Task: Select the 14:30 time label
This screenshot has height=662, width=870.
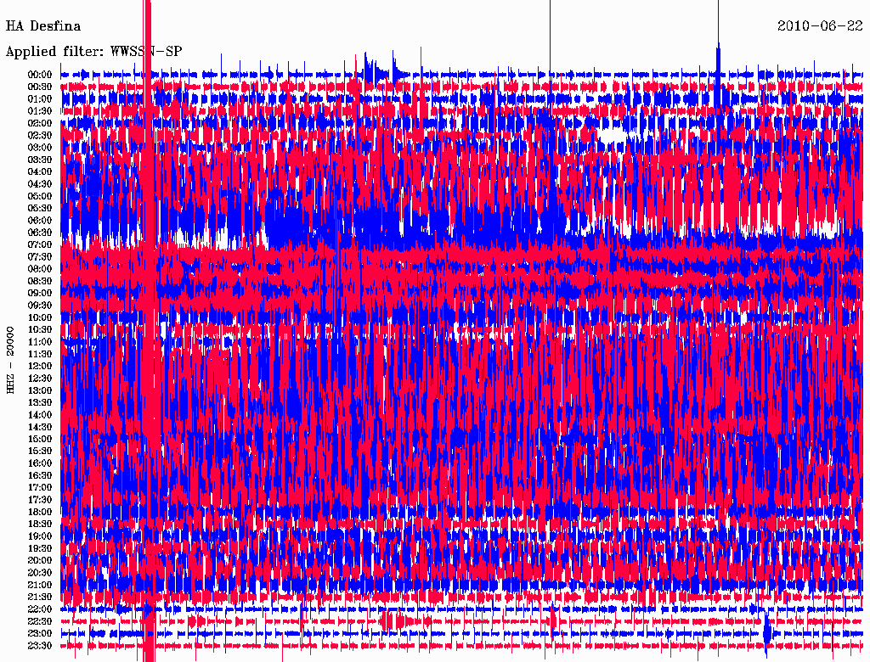Action: 40,427
